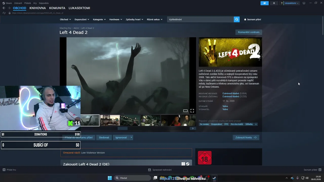Switch to the KNIHOVNA tab
Viewport: 324px width, 182px height.
pyautogui.click(x=37, y=8)
